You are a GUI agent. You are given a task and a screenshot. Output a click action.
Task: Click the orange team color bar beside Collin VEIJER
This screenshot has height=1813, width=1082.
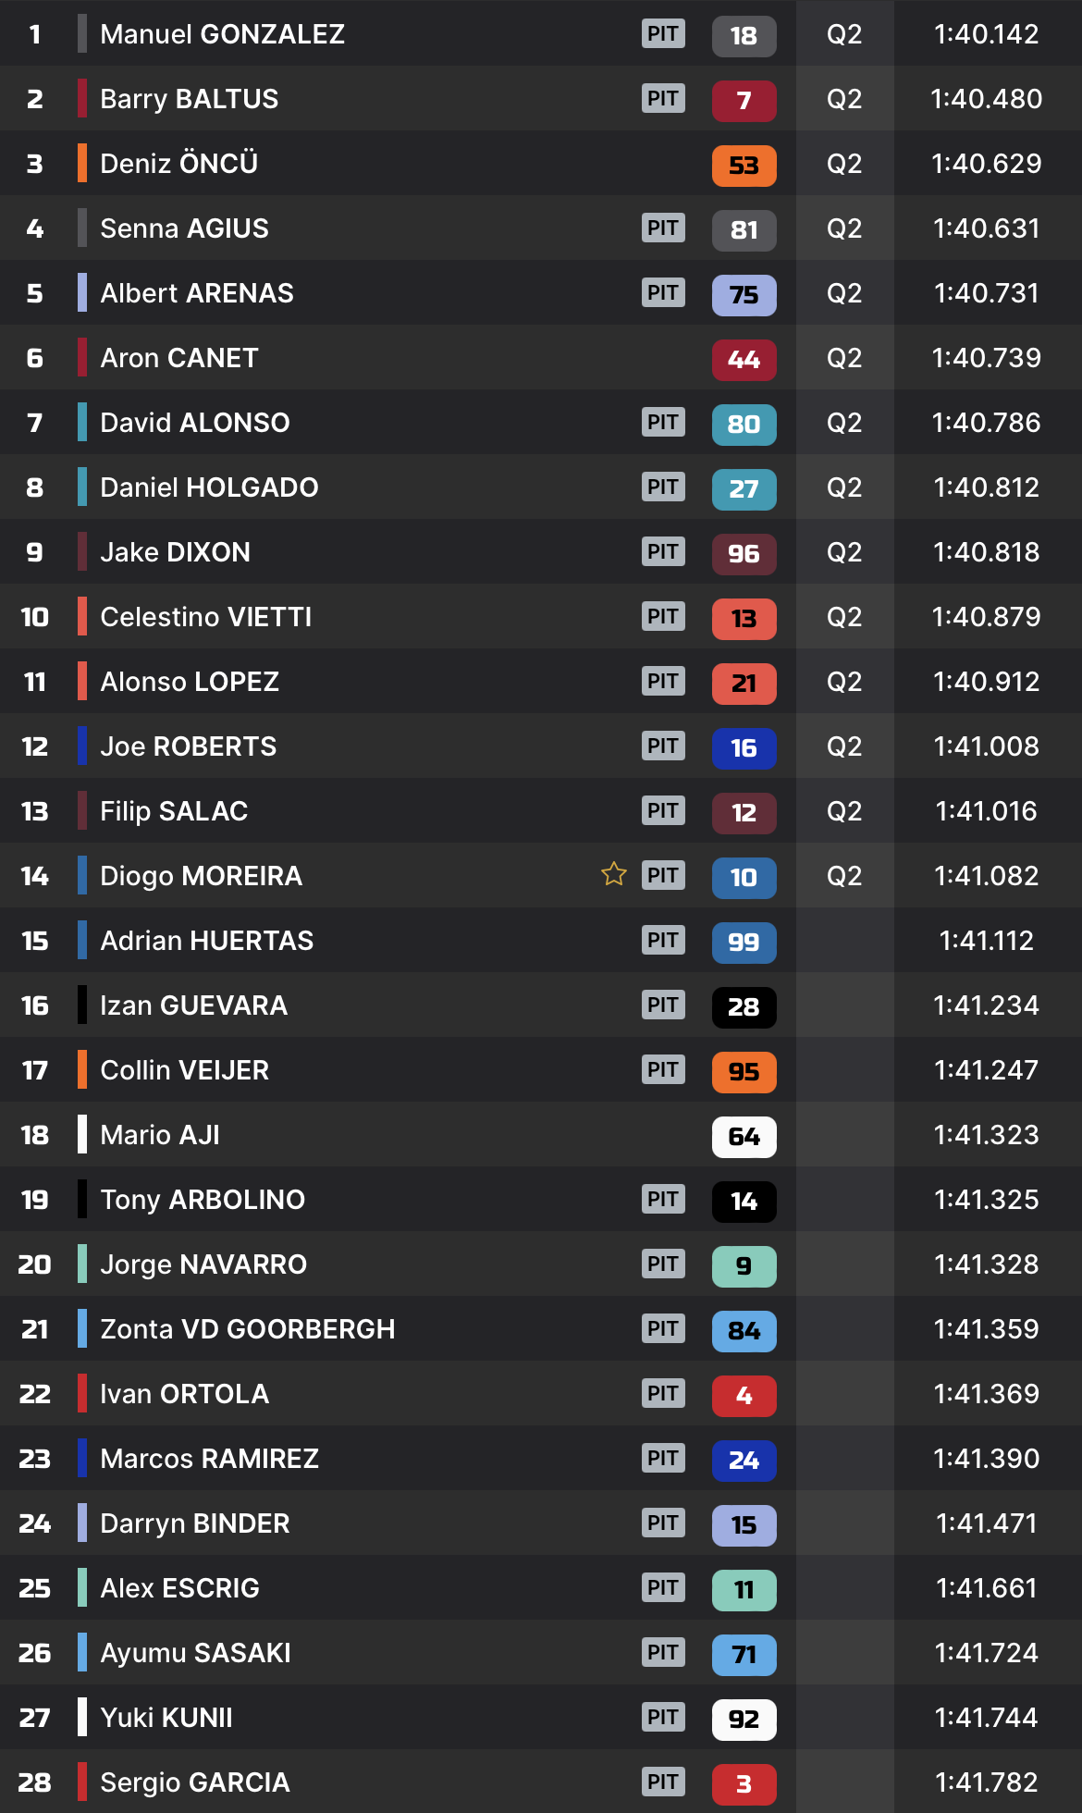point(82,1070)
